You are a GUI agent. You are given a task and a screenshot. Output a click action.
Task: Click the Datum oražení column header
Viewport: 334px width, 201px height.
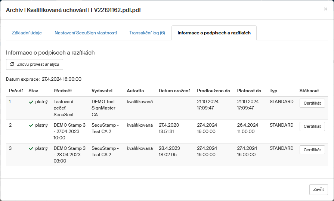click(x=174, y=91)
